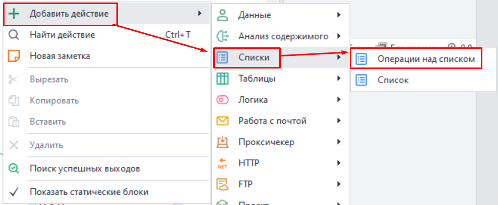498x205 pixels.
Task: Select the Вырезать menu entry
Action: [106, 80]
